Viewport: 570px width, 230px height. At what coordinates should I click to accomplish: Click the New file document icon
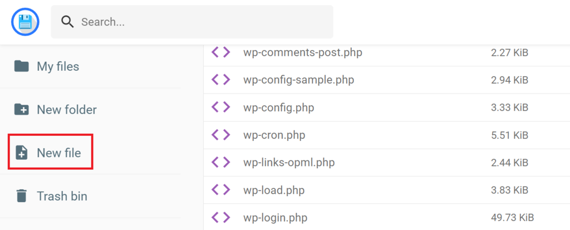(22, 153)
